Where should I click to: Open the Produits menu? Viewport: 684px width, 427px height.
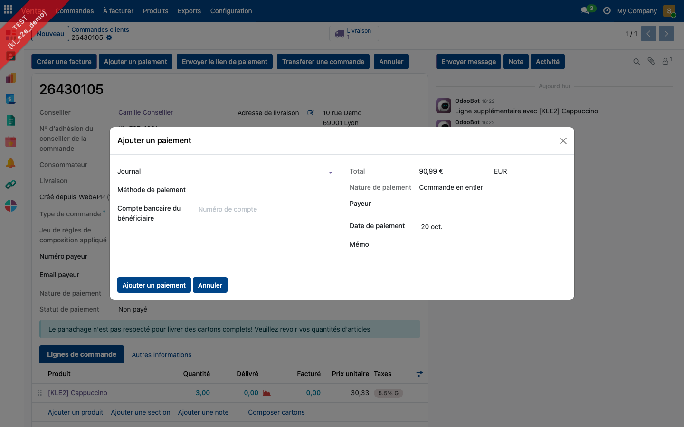[156, 11]
